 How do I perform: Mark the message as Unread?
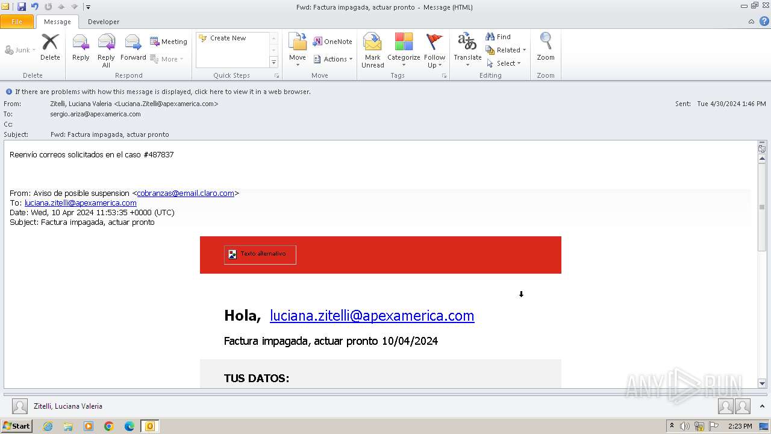point(373,50)
